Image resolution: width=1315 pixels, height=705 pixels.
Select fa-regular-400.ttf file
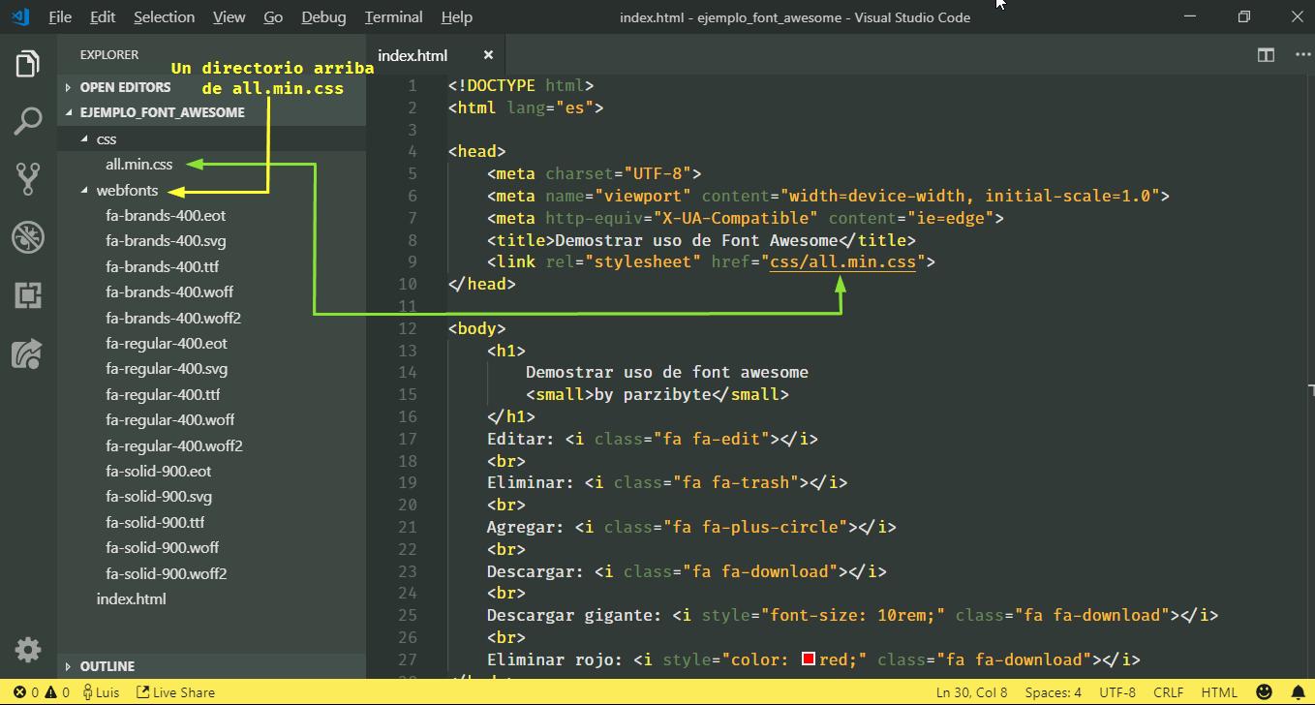[x=163, y=395]
